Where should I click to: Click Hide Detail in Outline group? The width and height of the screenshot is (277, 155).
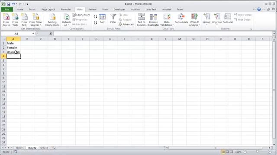tap(242, 20)
